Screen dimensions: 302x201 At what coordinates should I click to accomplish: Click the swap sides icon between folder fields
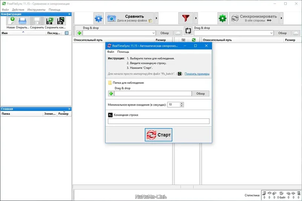pos(188,31)
